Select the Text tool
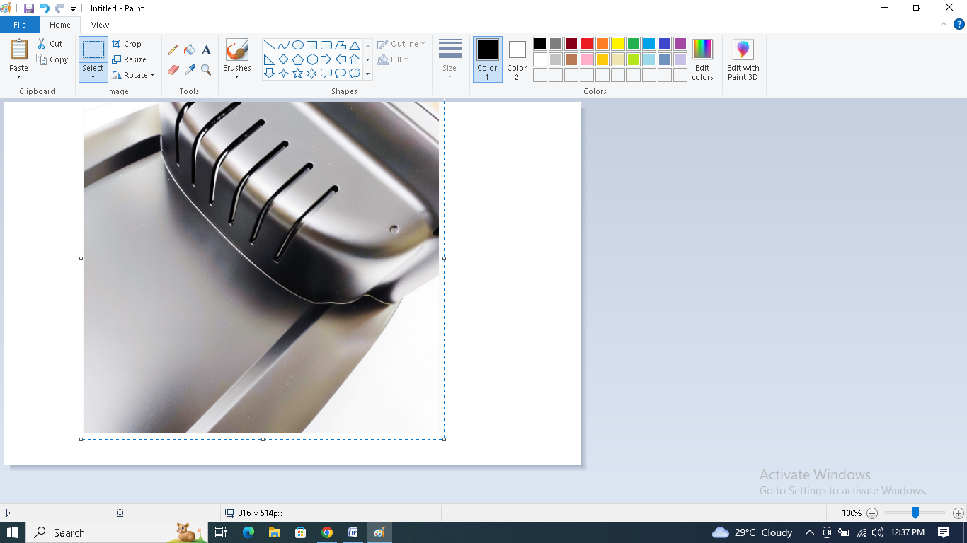This screenshot has width=967, height=543. click(x=206, y=50)
